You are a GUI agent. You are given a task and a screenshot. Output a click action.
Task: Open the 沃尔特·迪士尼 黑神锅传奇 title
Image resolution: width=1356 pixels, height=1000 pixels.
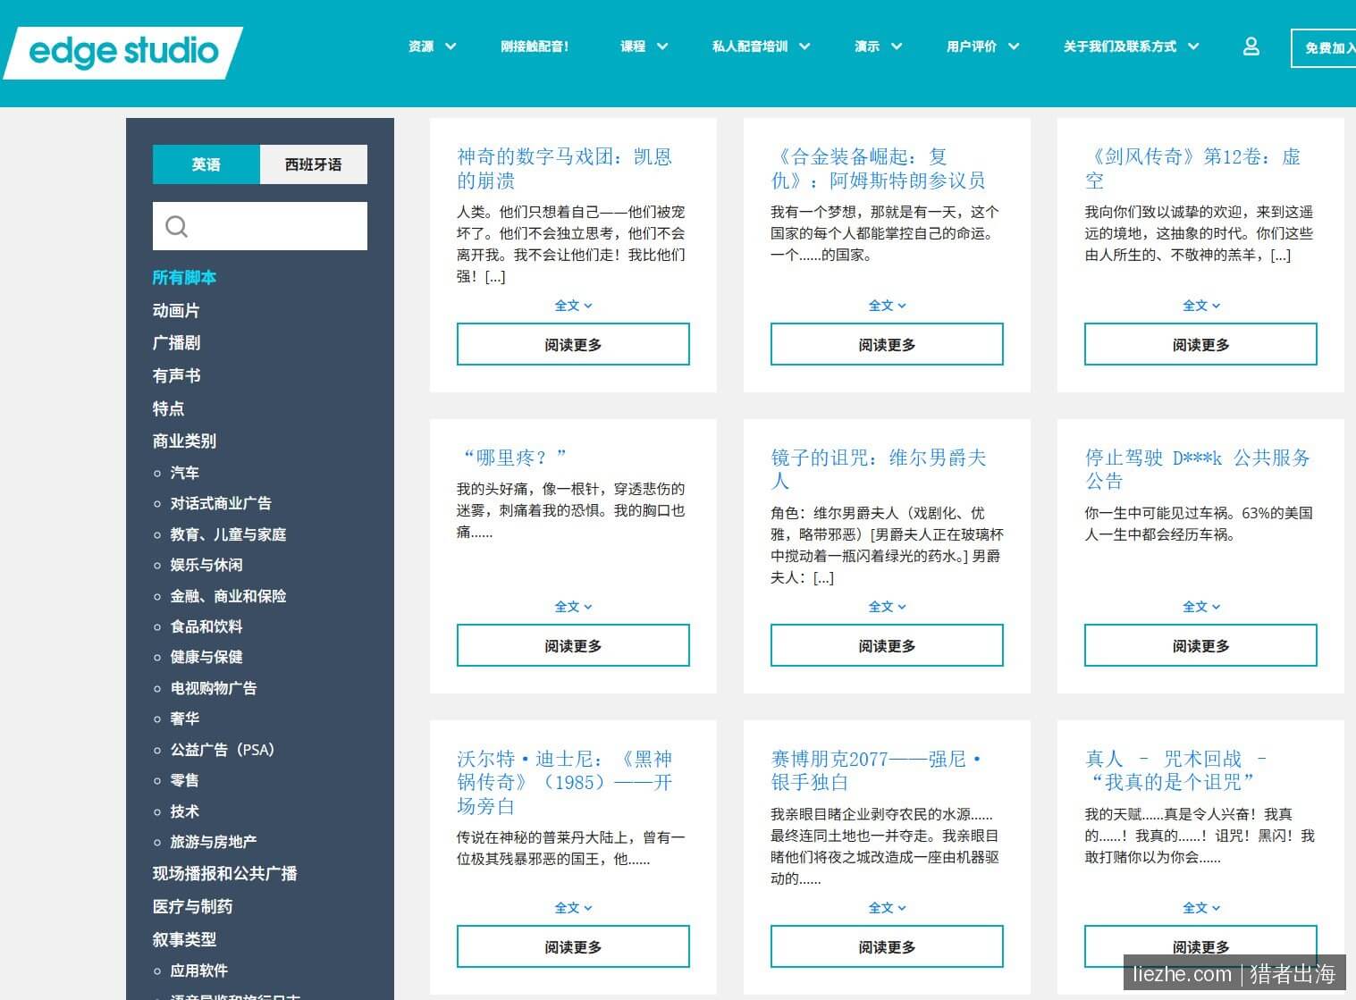point(564,783)
